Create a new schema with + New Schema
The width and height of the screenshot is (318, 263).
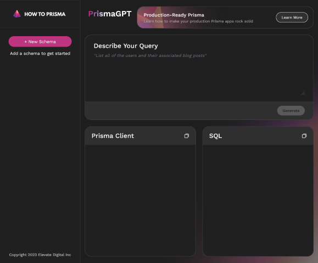[x=40, y=42]
